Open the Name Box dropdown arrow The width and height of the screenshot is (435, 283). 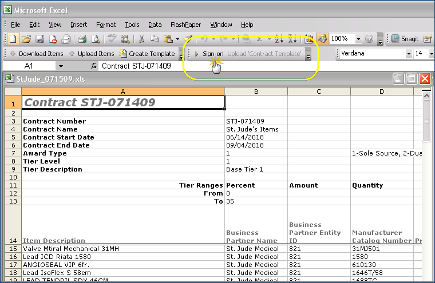point(61,66)
